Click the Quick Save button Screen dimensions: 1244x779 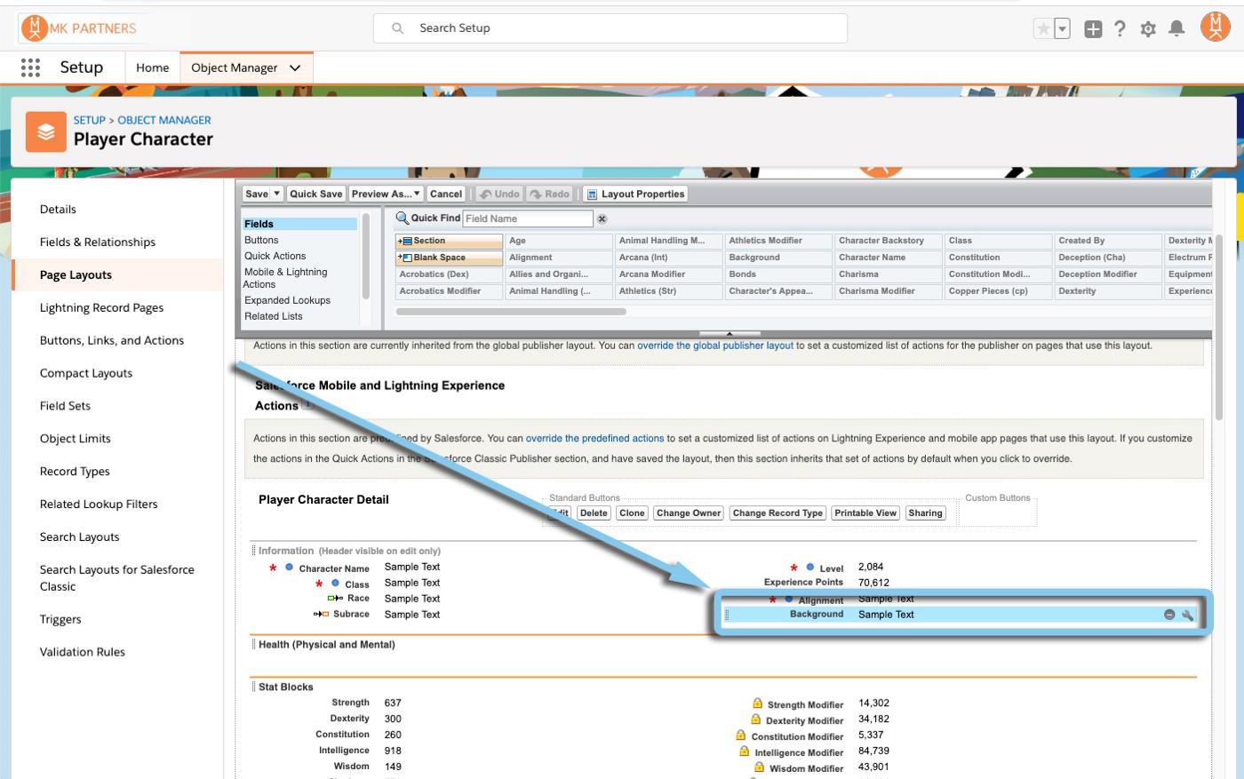315,194
